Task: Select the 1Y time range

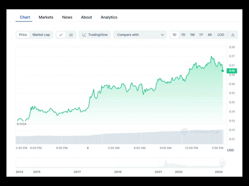Action: pos(201,35)
